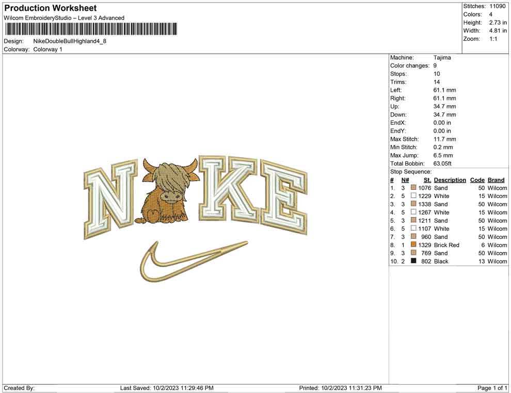Click the Min Stitch value '0.2 mm'
511x393 pixels.
443,147
